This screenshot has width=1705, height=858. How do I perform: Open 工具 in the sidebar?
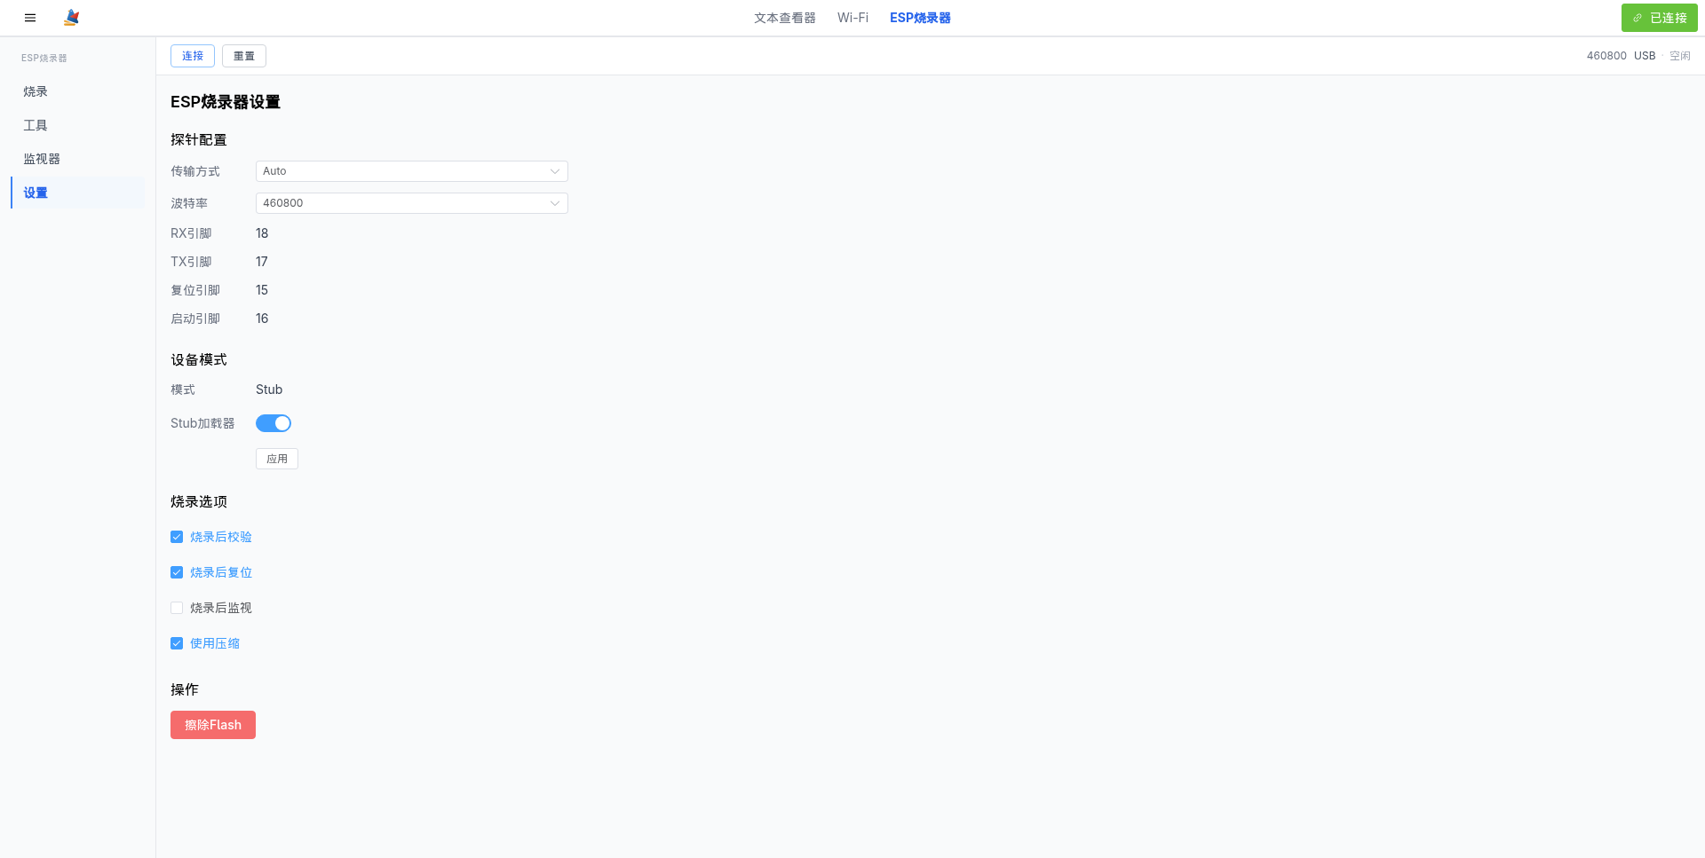(x=36, y=125)
